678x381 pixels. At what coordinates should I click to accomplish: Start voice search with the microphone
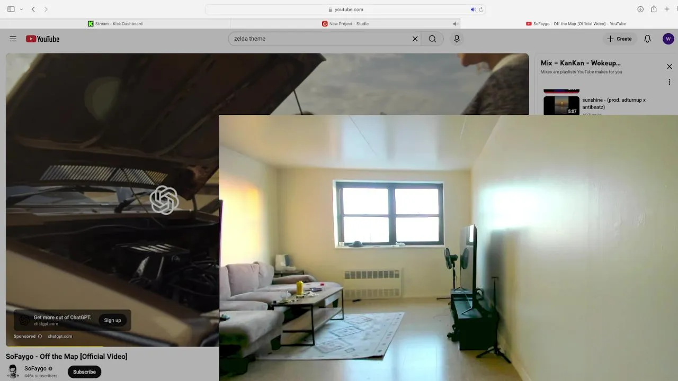coord(457,39)
